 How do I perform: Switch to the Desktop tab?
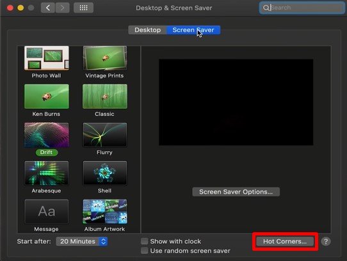point(148,30)
